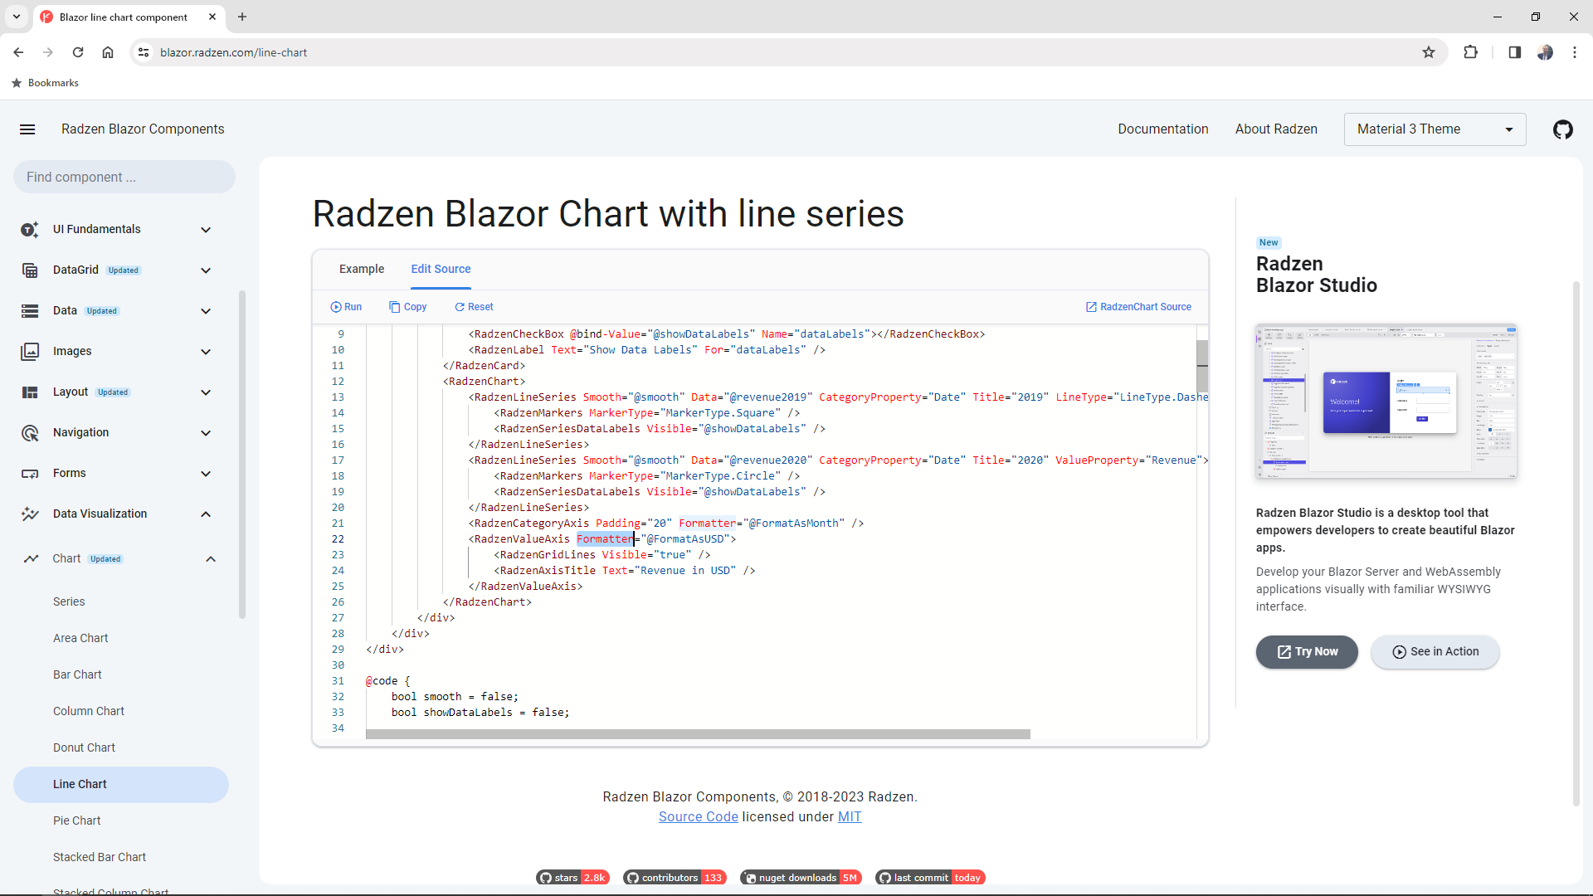Click the Navigation compass icon
Screen dimensions: 1593x896
30,432
